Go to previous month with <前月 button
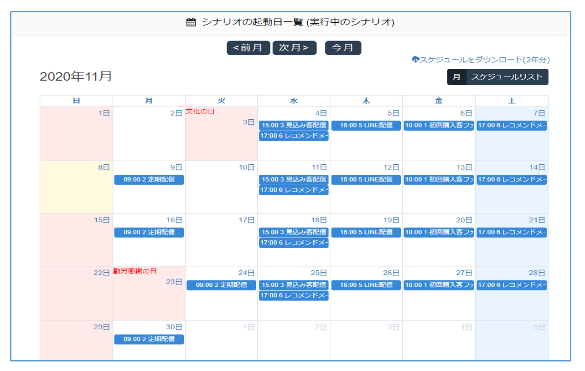The height and width of the screenshot is (371, 585). pos(248,48)
